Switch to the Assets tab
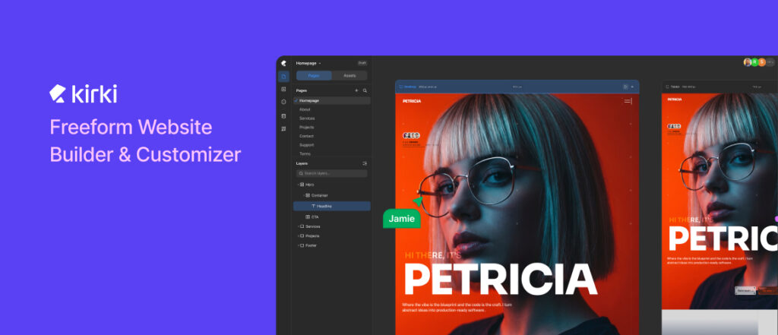Screen dimensions: 778x335 coord(349,76)
